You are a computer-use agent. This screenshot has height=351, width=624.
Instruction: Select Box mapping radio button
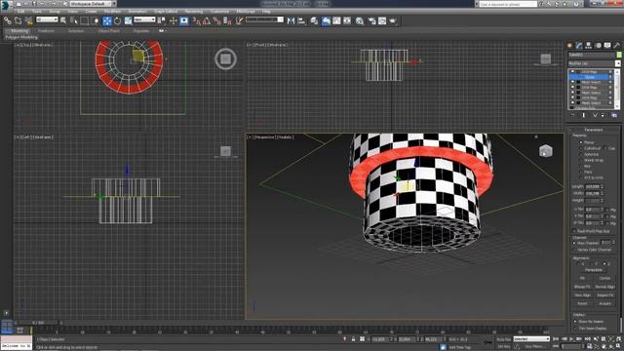[x=581, y=166]
